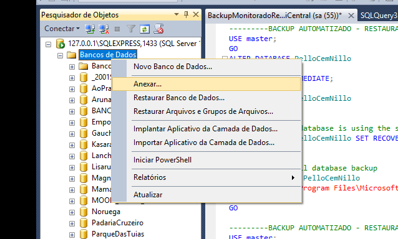Choose Novo Banco de Dados... from context menu
The height and width of the screenshot is (239, 398).
pos(206,67)
